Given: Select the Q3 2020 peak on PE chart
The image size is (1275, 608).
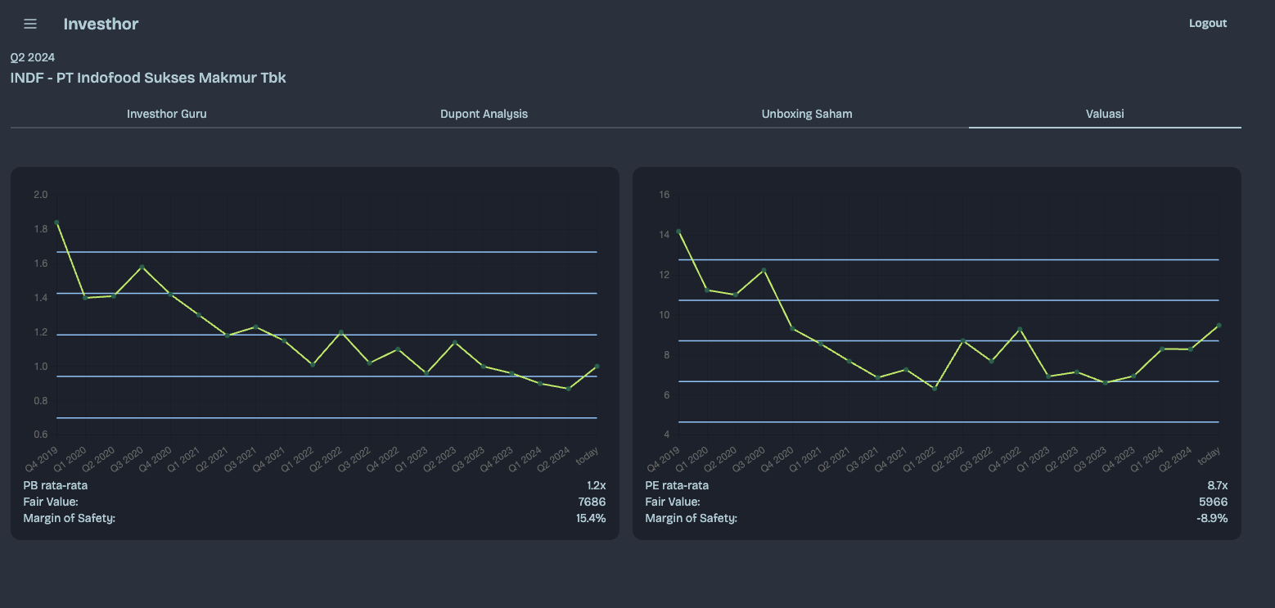Looking at the screenshot, I should coord(764,270).
